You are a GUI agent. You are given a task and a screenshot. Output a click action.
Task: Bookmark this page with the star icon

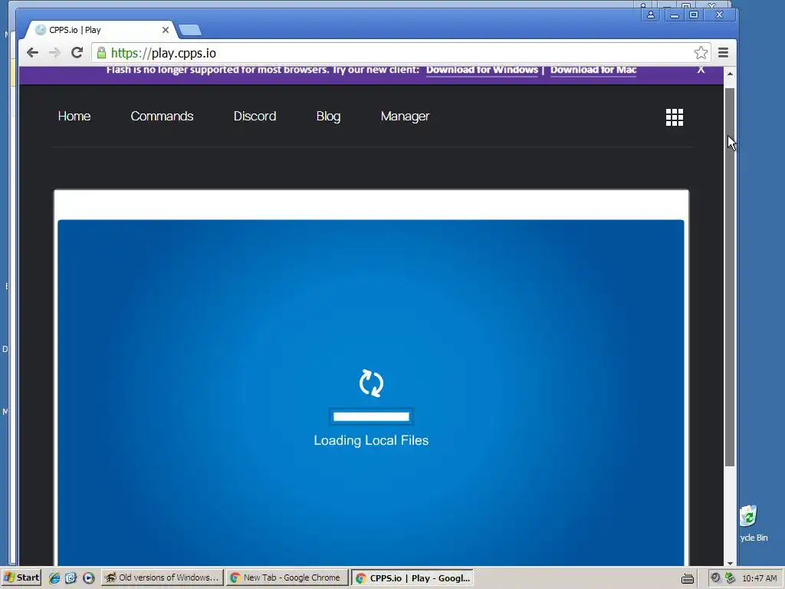coord(701,53)
